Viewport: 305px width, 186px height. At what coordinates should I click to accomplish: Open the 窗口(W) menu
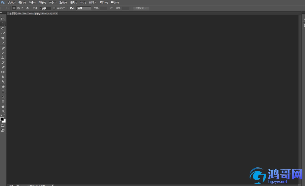(x=104, y=2)
